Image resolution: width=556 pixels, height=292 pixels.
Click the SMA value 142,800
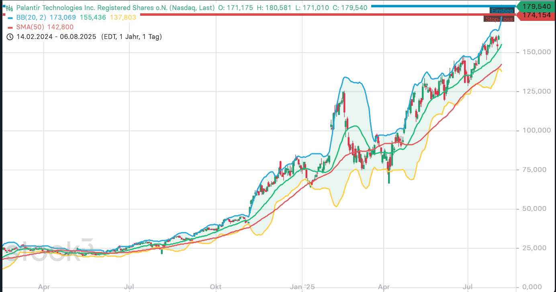click(x=61, y=27)
